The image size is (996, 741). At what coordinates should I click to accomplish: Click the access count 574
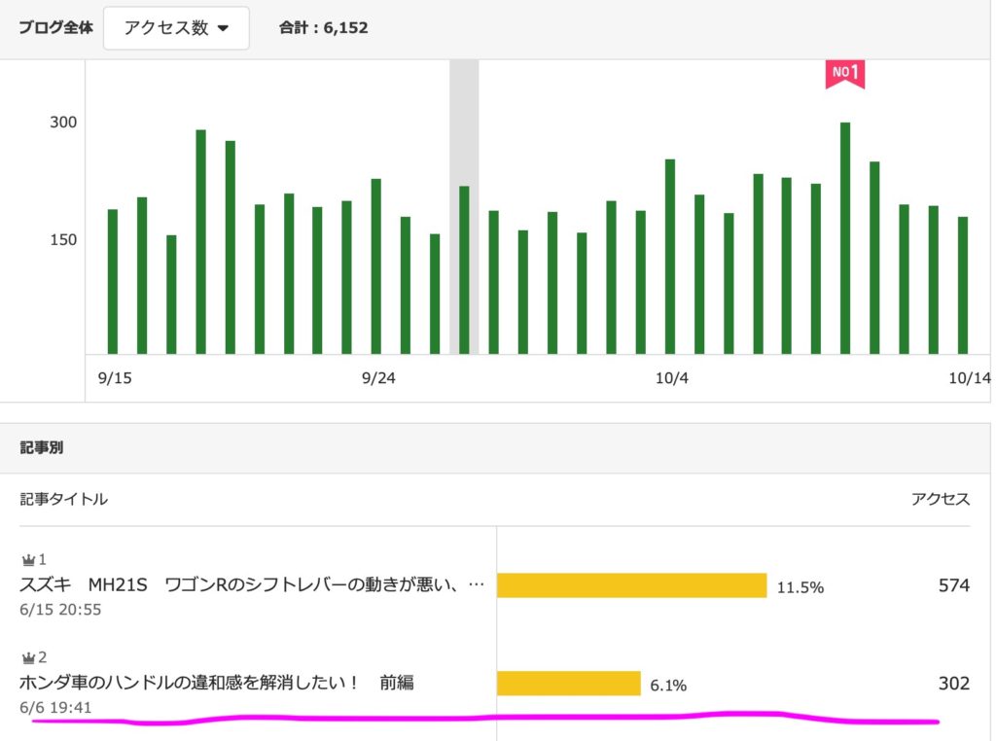point(953,585)
